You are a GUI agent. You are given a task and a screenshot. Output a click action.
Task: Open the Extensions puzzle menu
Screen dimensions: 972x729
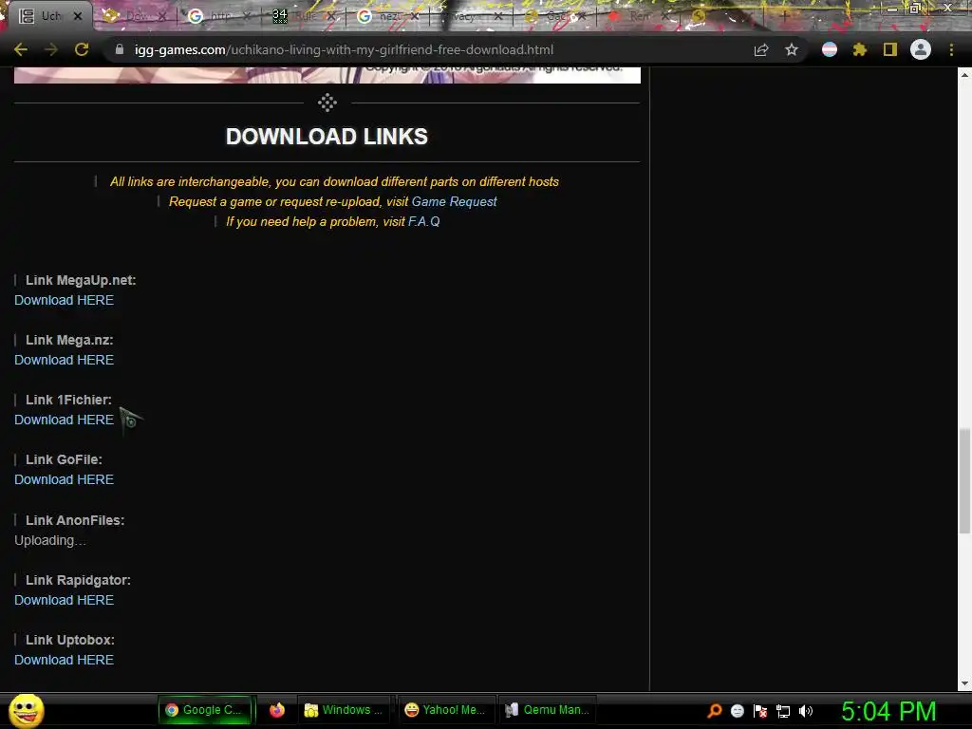point(860,49)
